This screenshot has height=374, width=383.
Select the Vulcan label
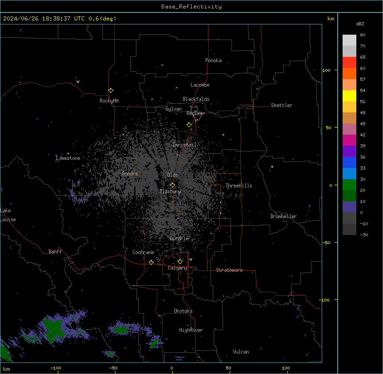click(241, 352)
